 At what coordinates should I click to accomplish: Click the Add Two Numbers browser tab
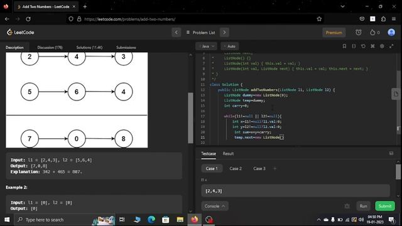click(46, 7)
